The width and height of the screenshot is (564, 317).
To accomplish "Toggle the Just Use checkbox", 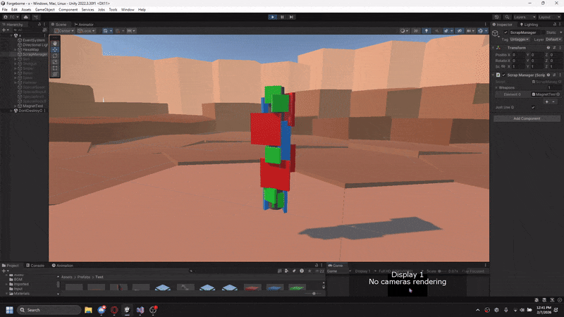I will (533, 107).
